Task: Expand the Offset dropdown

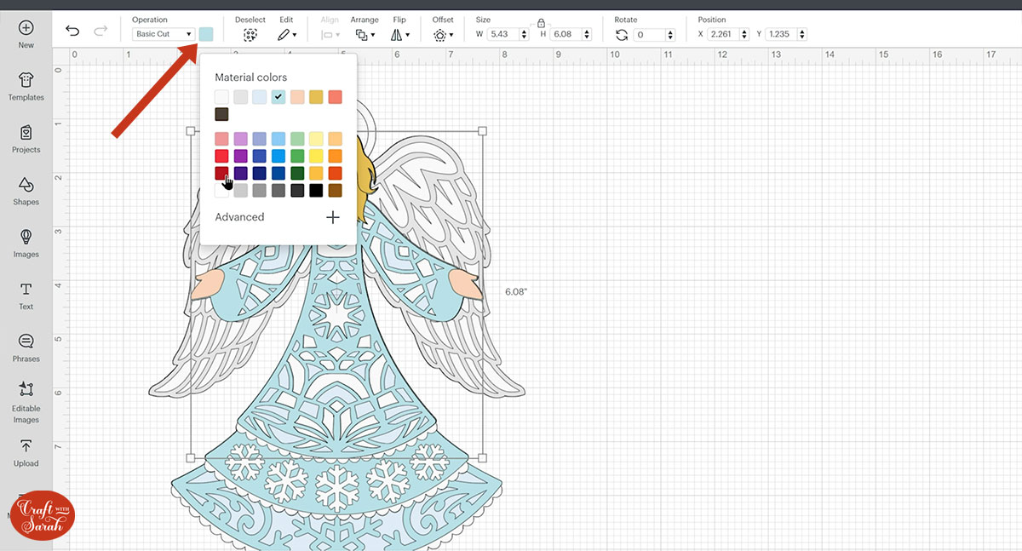Action: pyautogui.click(x=443, y=35)
